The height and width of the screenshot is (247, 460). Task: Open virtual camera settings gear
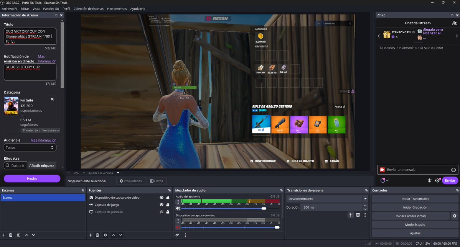pos(454,216)
